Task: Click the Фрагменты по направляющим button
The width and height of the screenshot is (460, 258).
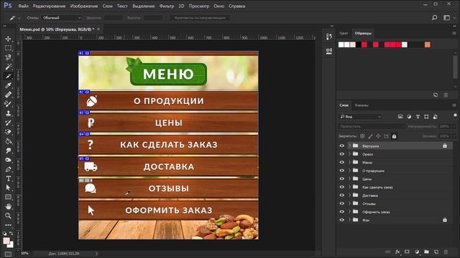Action: (200, 18)
